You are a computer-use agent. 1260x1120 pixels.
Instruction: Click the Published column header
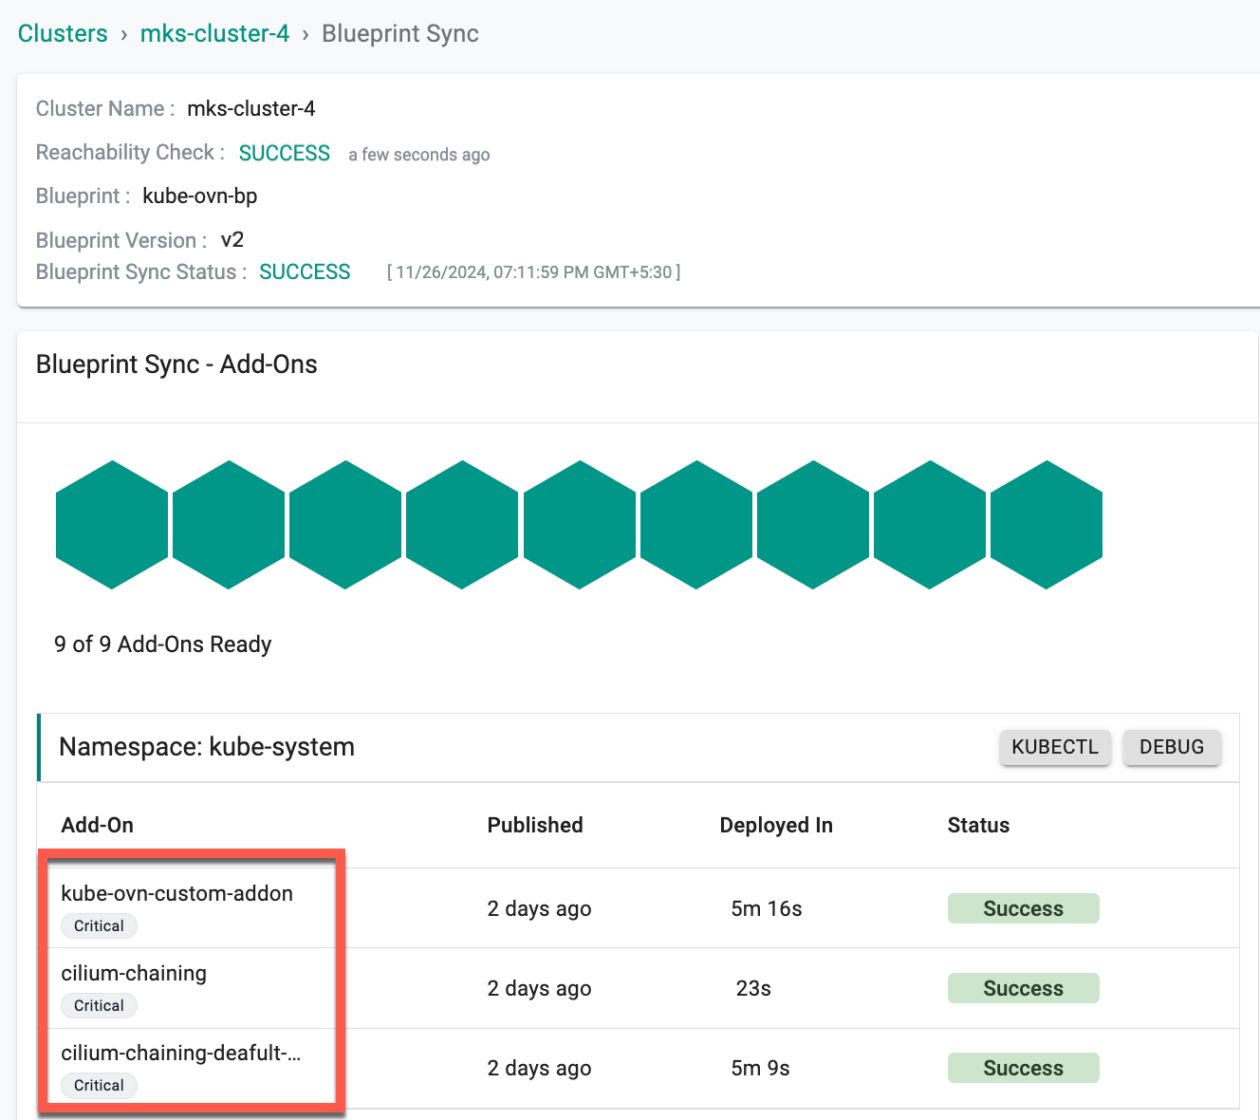[x=535, y=825]
